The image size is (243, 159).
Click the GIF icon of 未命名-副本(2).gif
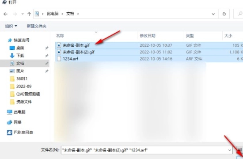tap(59, 52)
